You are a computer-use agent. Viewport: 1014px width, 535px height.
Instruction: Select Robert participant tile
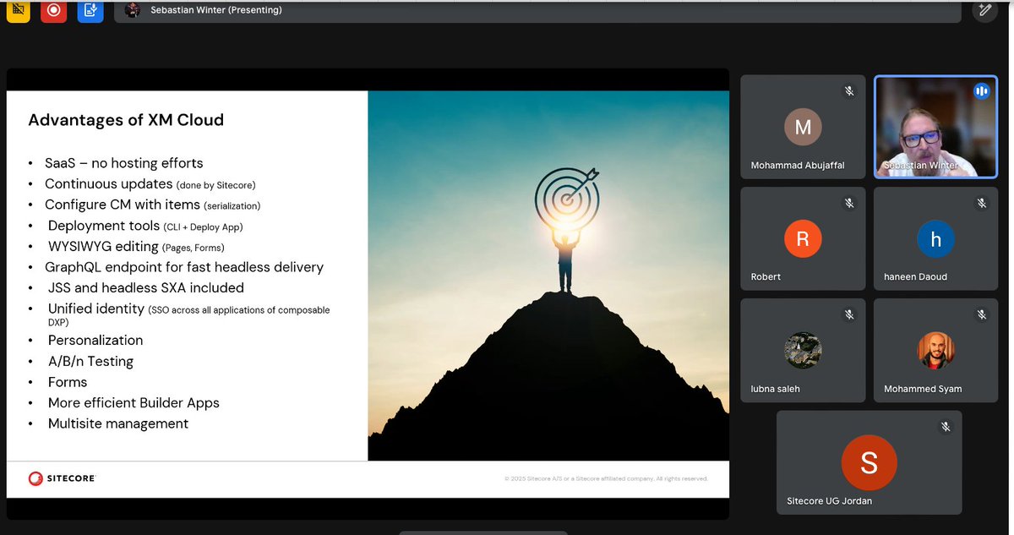[x=803, y=237]
